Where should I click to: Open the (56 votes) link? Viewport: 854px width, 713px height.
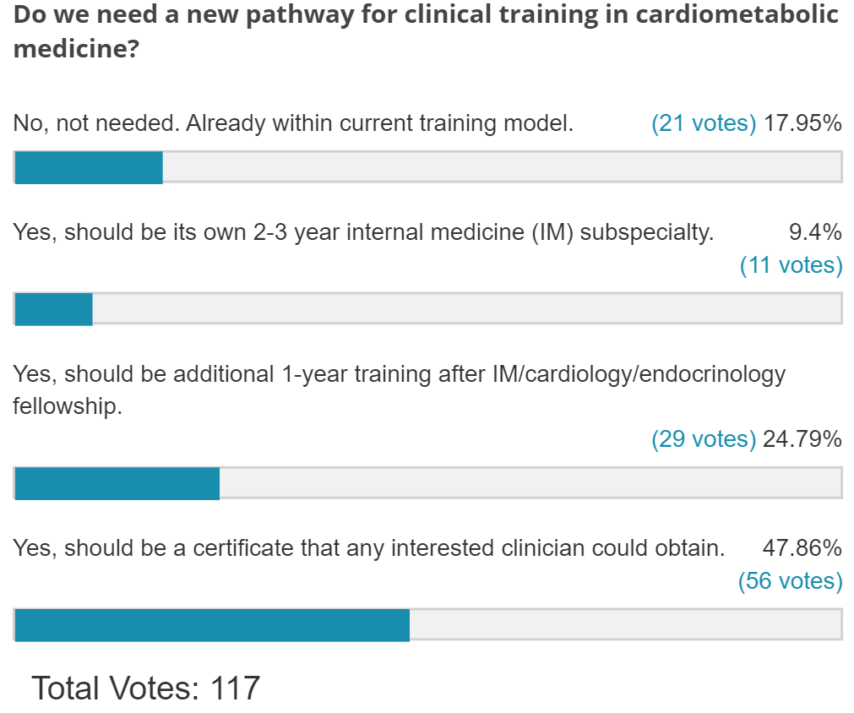coord(791,581)
